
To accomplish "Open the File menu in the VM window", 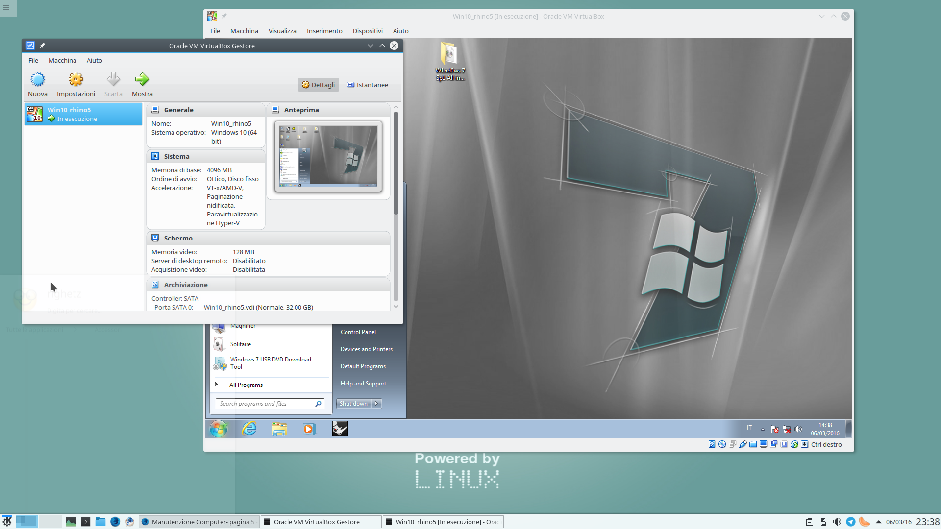I will [215, 31].
